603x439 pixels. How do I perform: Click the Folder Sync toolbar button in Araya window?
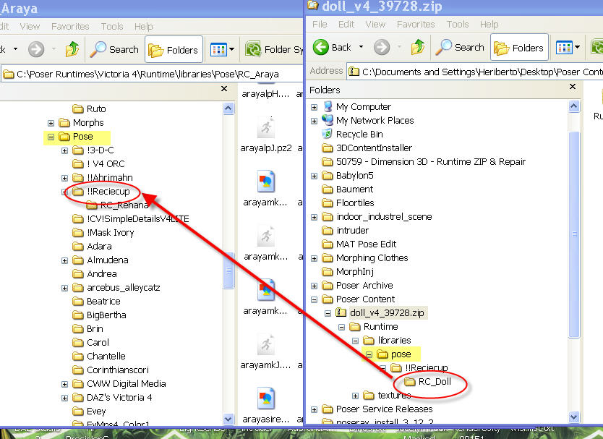274,49
